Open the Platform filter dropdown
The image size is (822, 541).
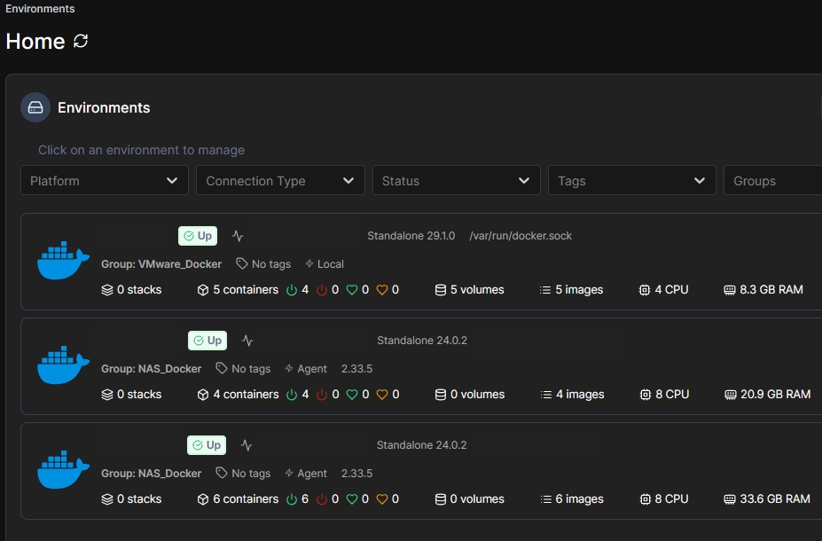point(104,181)
